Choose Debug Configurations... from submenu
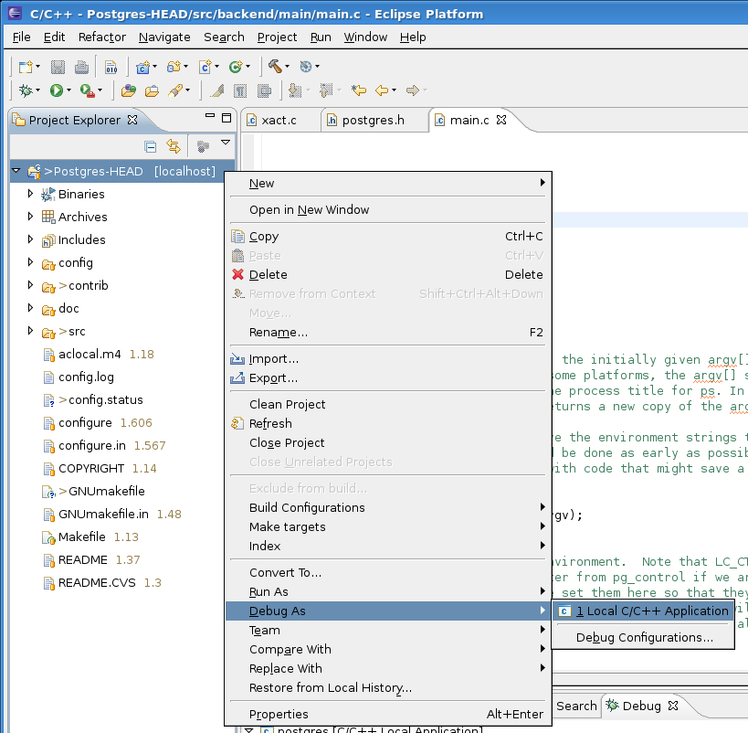This screenshot has height=733, width=748. [x=644, y=637]
